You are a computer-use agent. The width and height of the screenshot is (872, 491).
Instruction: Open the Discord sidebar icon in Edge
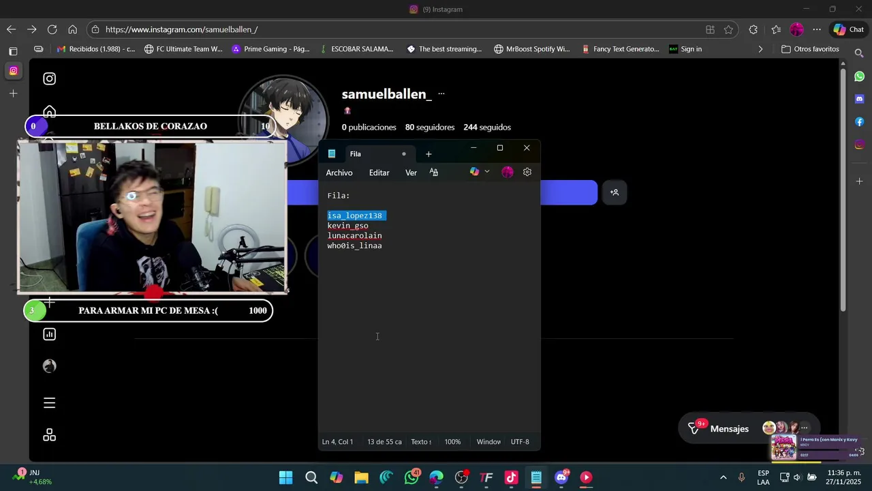click(859, 99)
